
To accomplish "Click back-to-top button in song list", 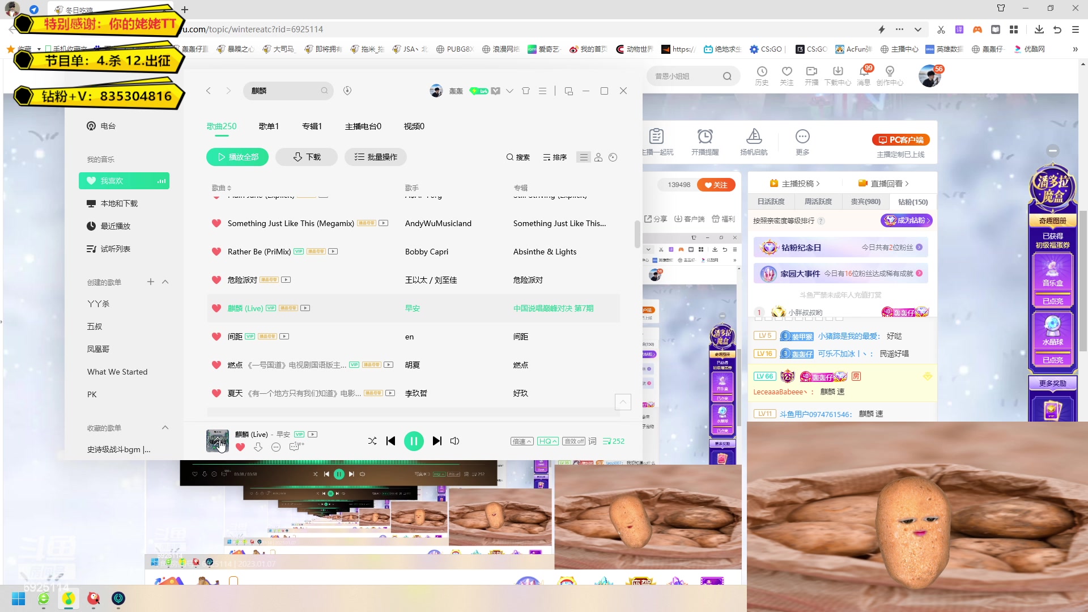I will click(x=623, y=402).
